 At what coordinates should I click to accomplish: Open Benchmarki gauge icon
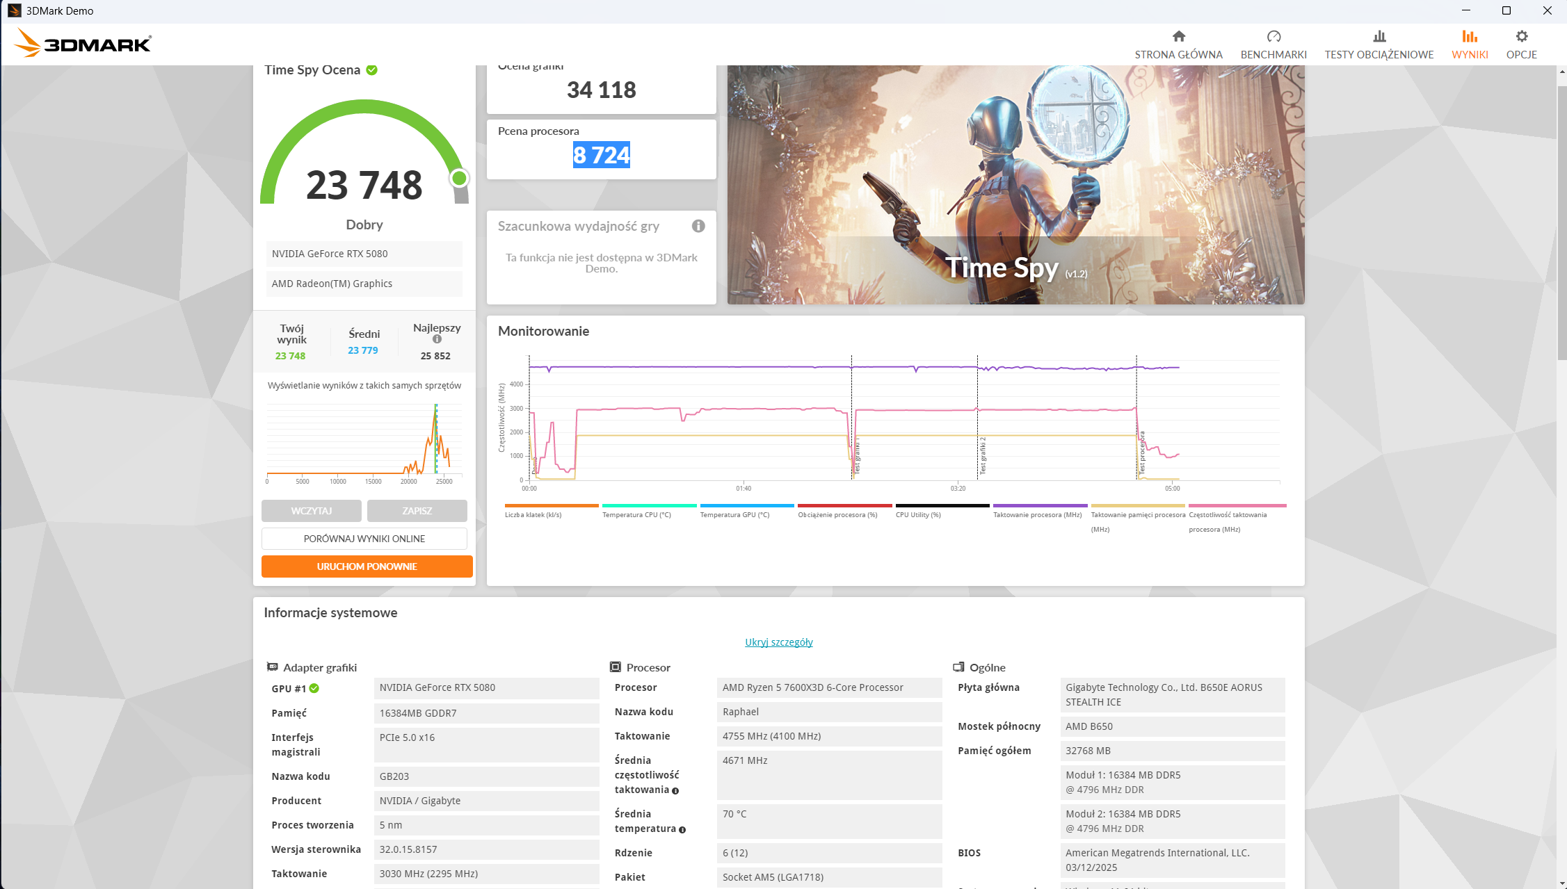point(1273,37)
